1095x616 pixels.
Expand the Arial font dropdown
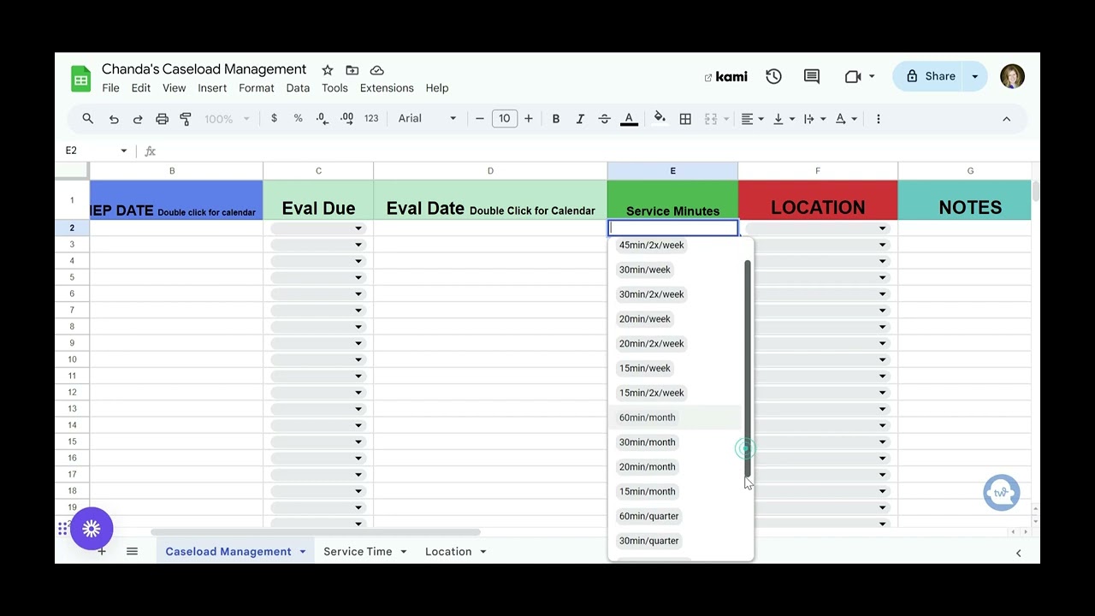[427, 119]
